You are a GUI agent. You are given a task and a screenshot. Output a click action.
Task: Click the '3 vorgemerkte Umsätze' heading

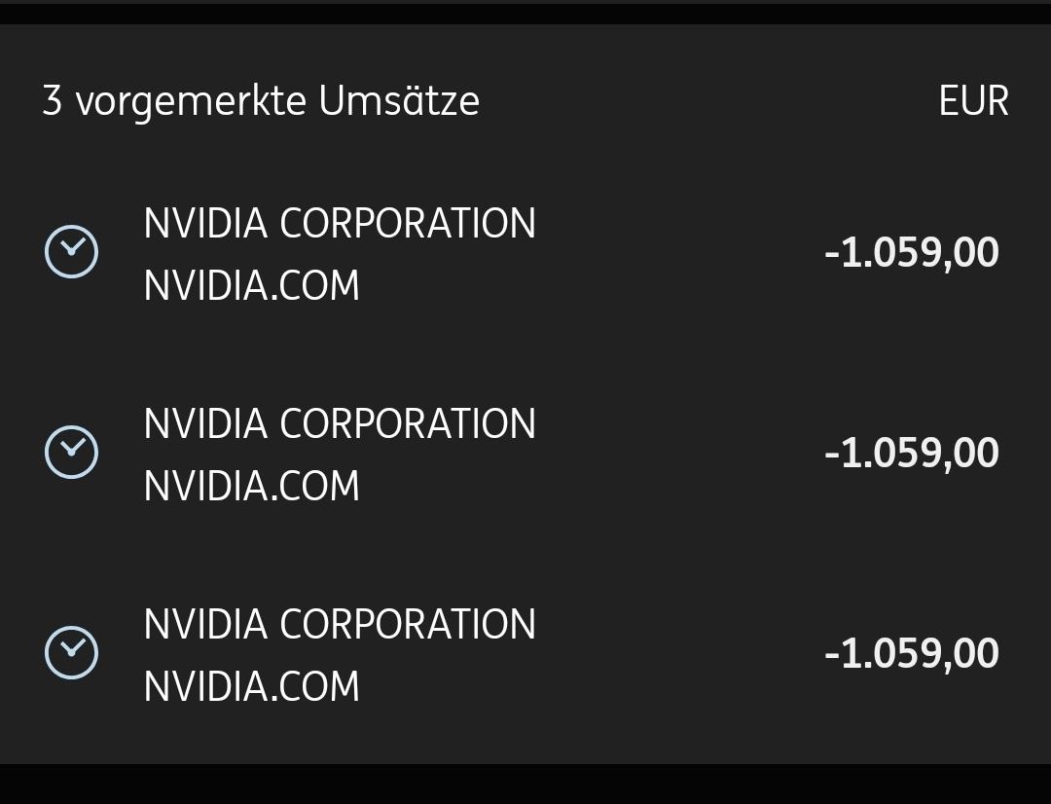coord(261,101)
